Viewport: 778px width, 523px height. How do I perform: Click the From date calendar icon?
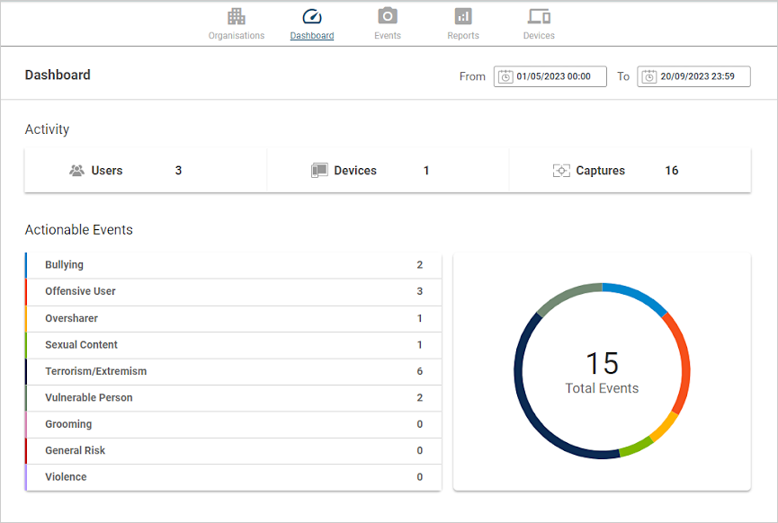click(x=505, y=76)
